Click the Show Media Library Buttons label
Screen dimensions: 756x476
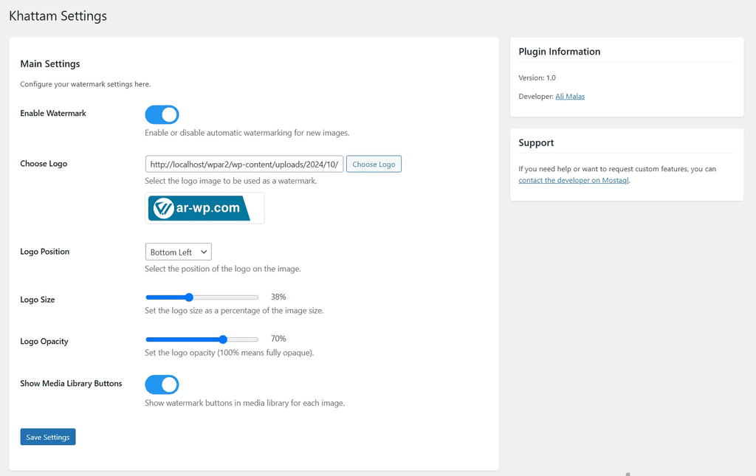(x=72, y=384)
